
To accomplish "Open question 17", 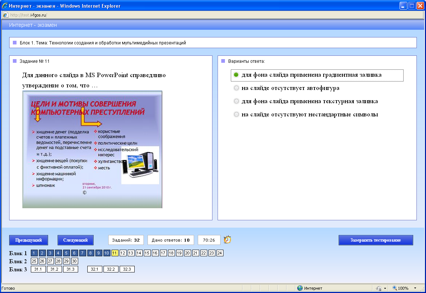I will point(163,253).
